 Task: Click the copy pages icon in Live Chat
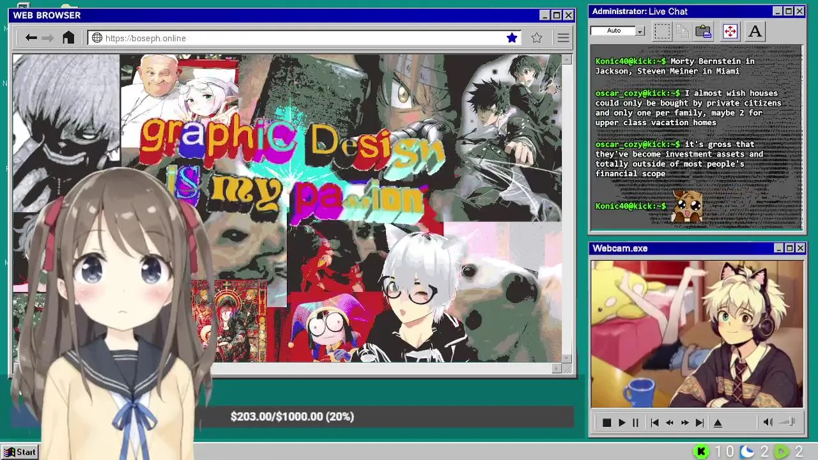click(683, 31)
